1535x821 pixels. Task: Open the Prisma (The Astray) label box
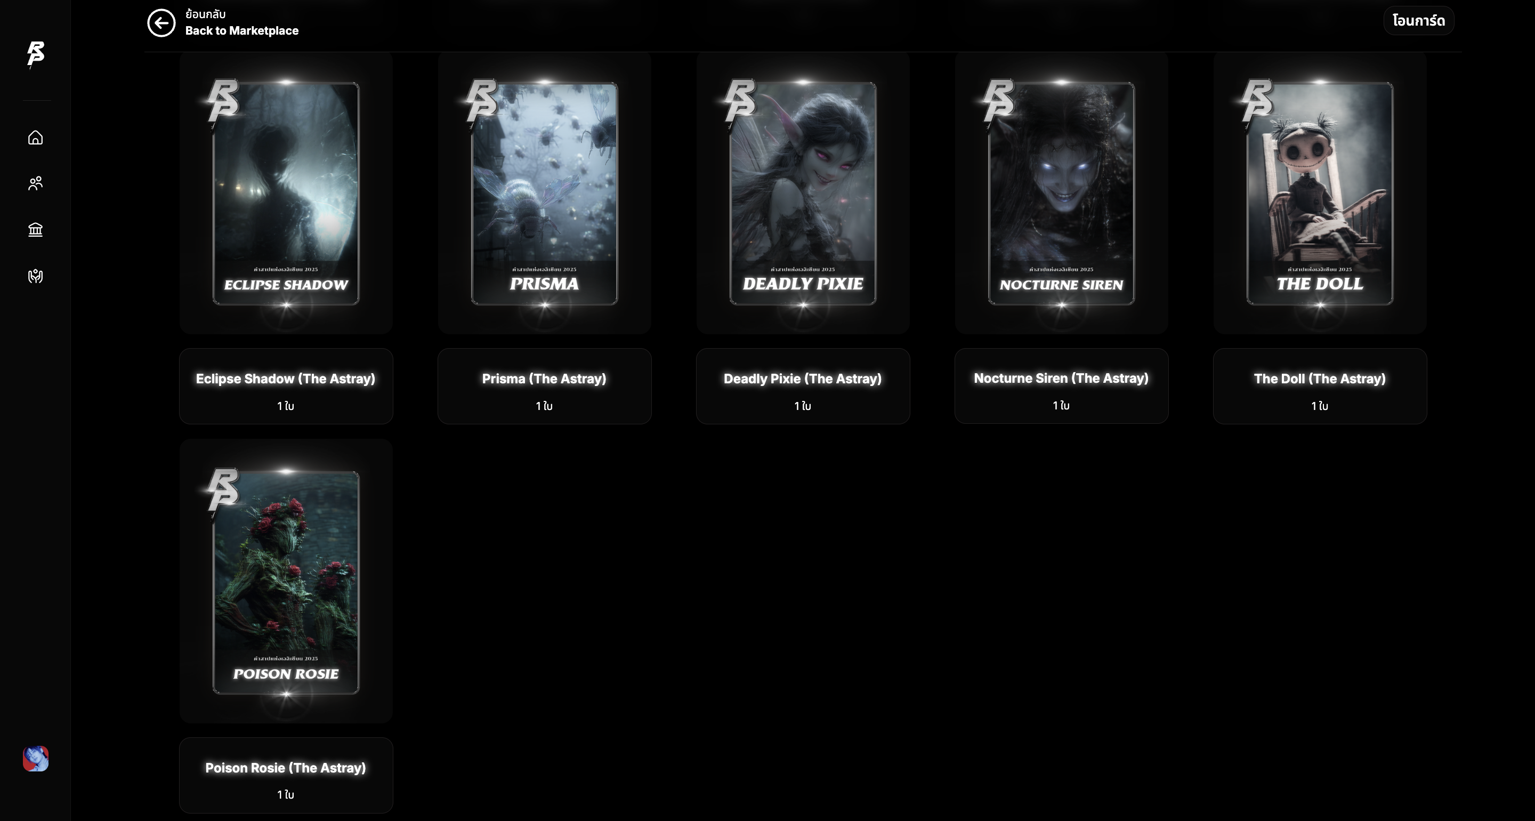pos(545,387)
